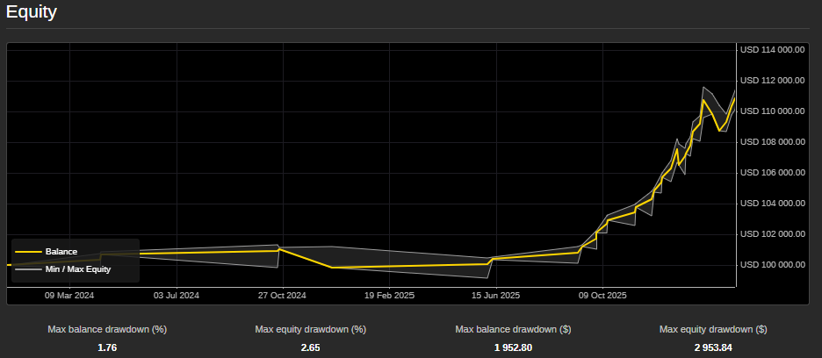Toggle the Balance series in legend
Viewport: 822px width, 358px height.
[x=61, y=252]
